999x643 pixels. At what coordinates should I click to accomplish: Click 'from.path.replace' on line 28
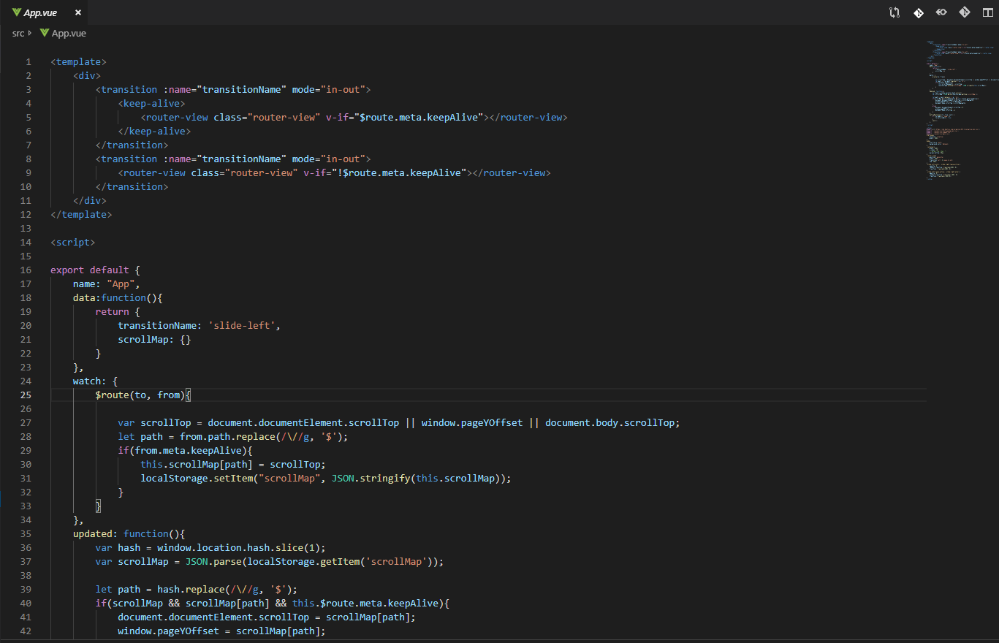pyautogui.click(x=227, y=436)
